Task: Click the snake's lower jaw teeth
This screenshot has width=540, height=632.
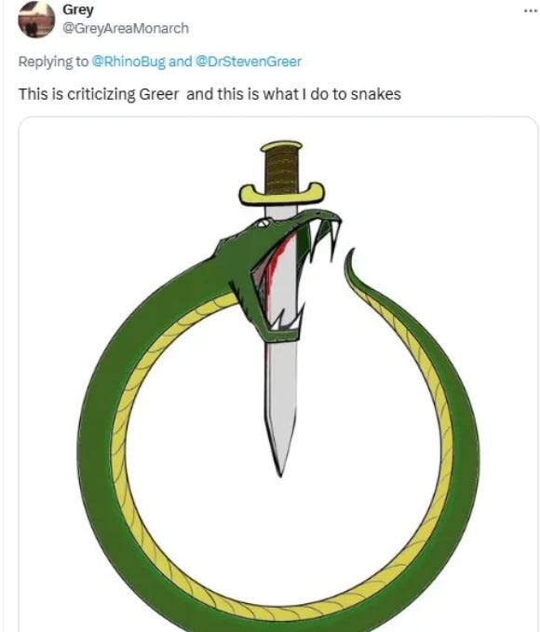Action: tap(290, 322)
